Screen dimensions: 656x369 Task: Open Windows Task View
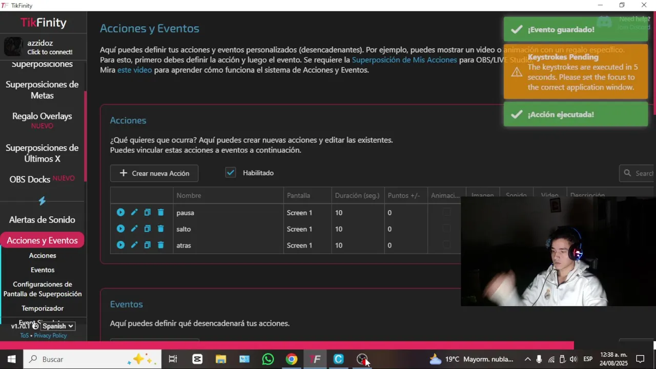point(173,359)
